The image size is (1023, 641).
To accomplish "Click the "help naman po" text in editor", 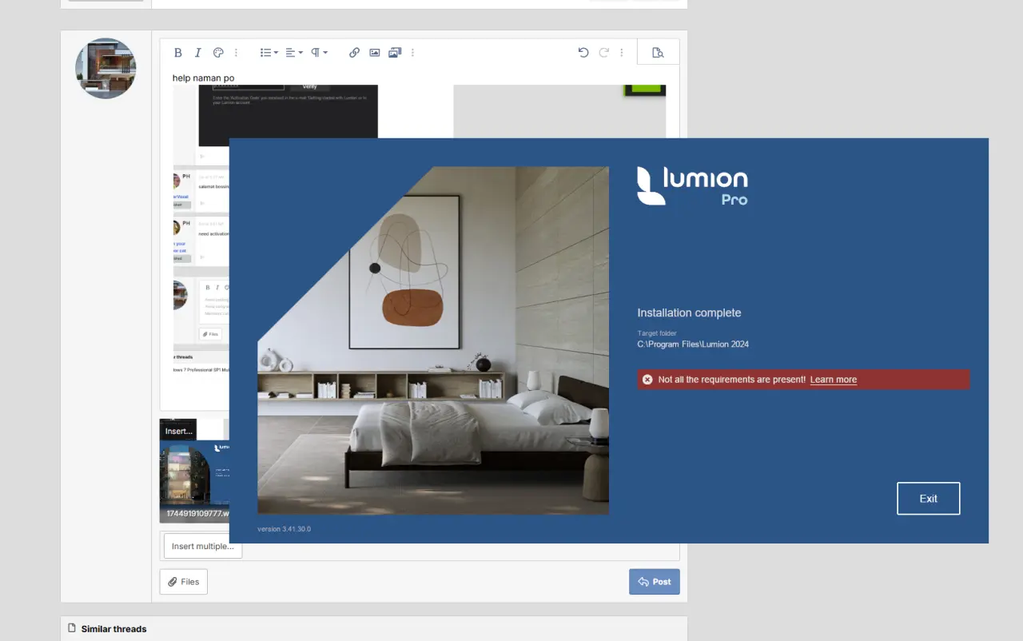I will point(204,78).
